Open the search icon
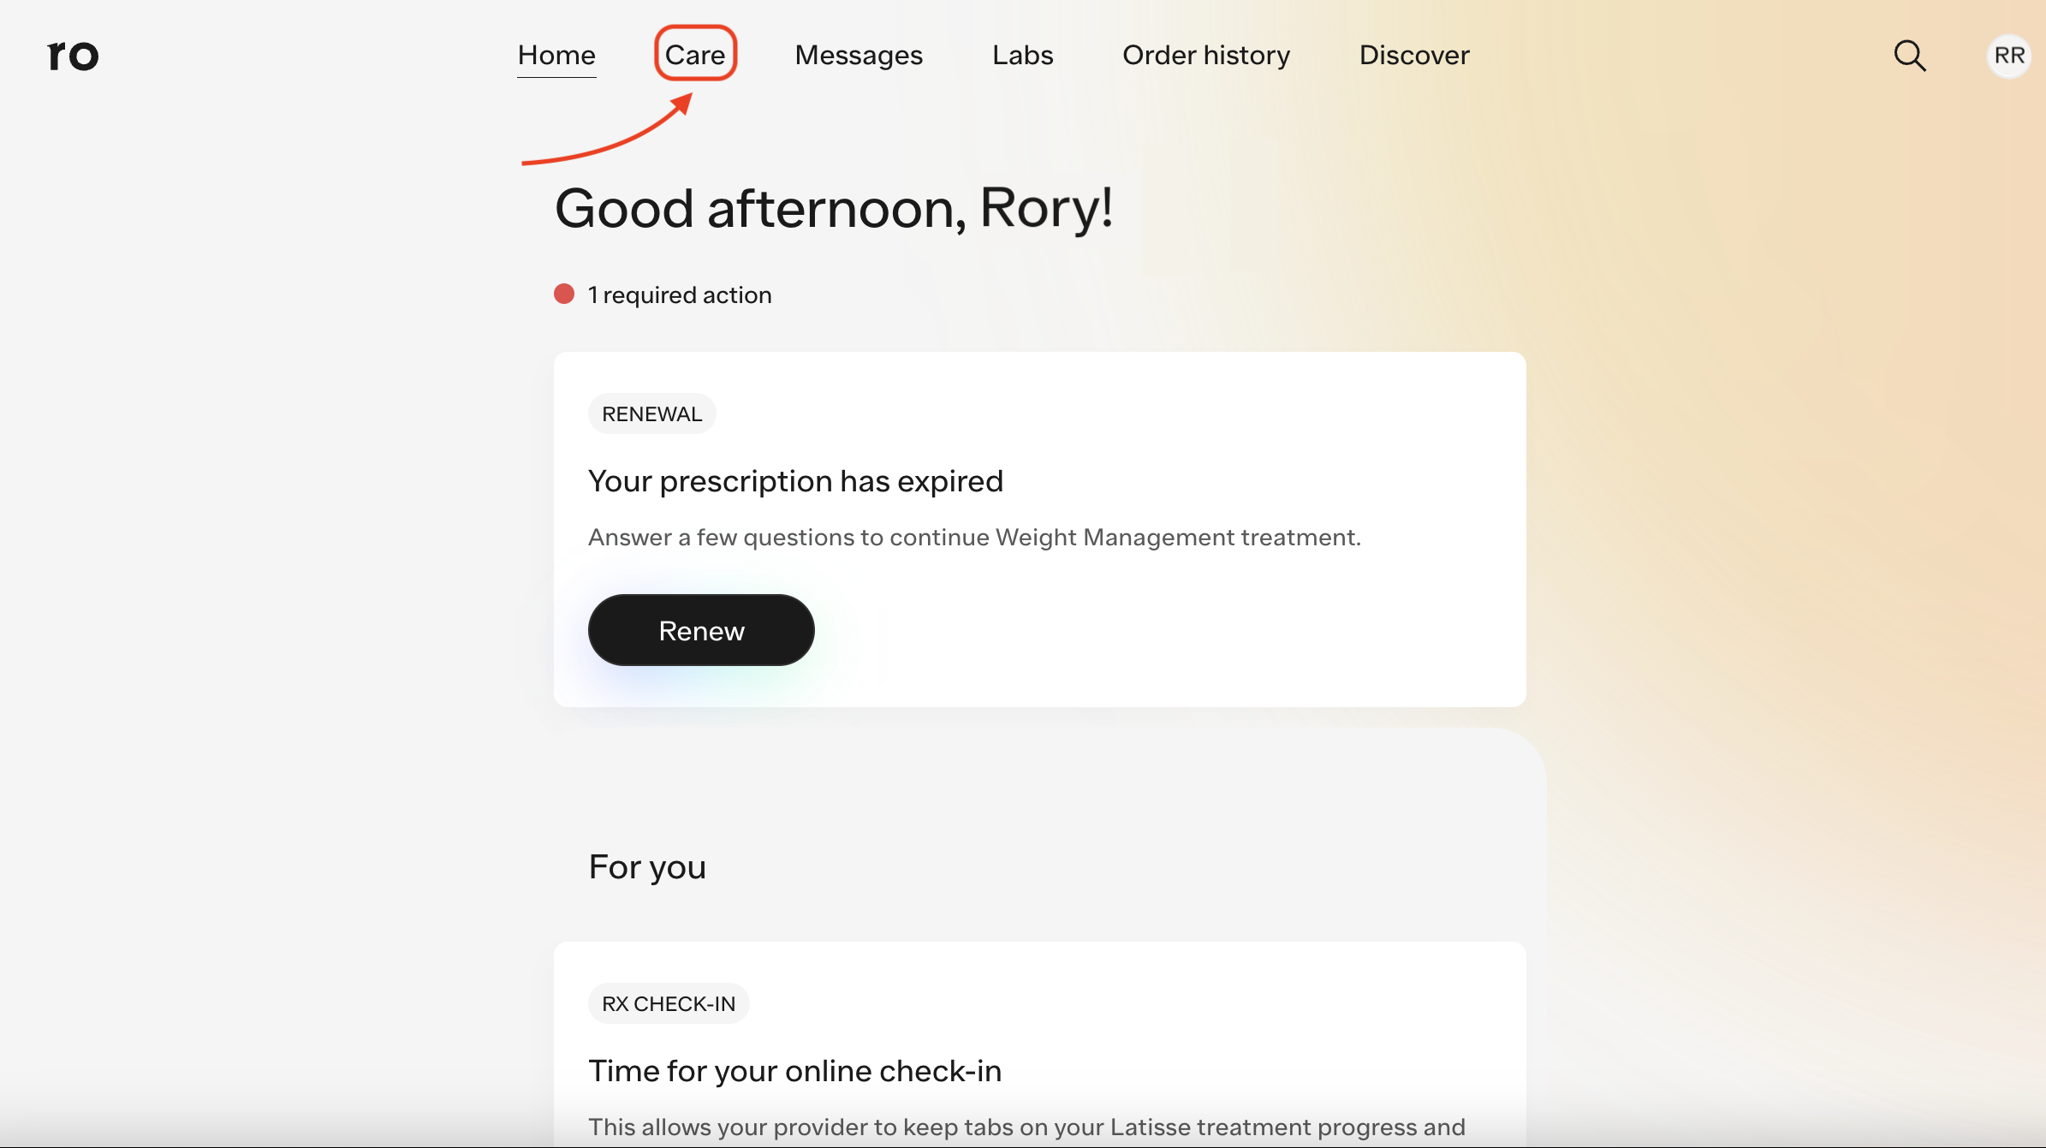 click(x=1911, y=55)
